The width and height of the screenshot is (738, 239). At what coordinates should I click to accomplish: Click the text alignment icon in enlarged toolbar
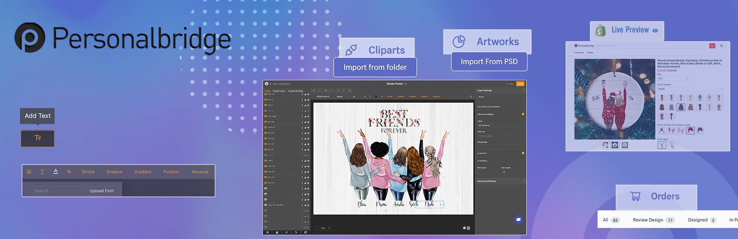pos(29,172)
